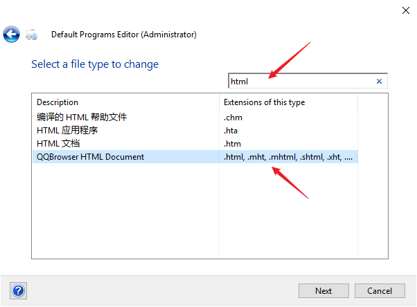Open help via the question mark icon

(x=19, y=290)
